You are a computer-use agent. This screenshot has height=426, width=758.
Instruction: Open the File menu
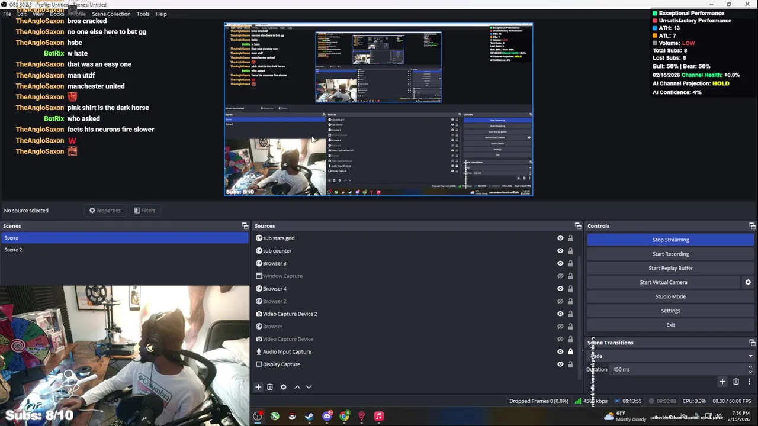point(7,14)
